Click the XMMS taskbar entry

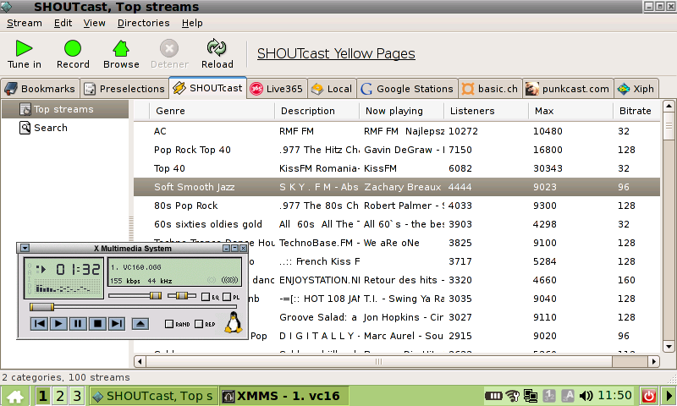coord(283,396)
